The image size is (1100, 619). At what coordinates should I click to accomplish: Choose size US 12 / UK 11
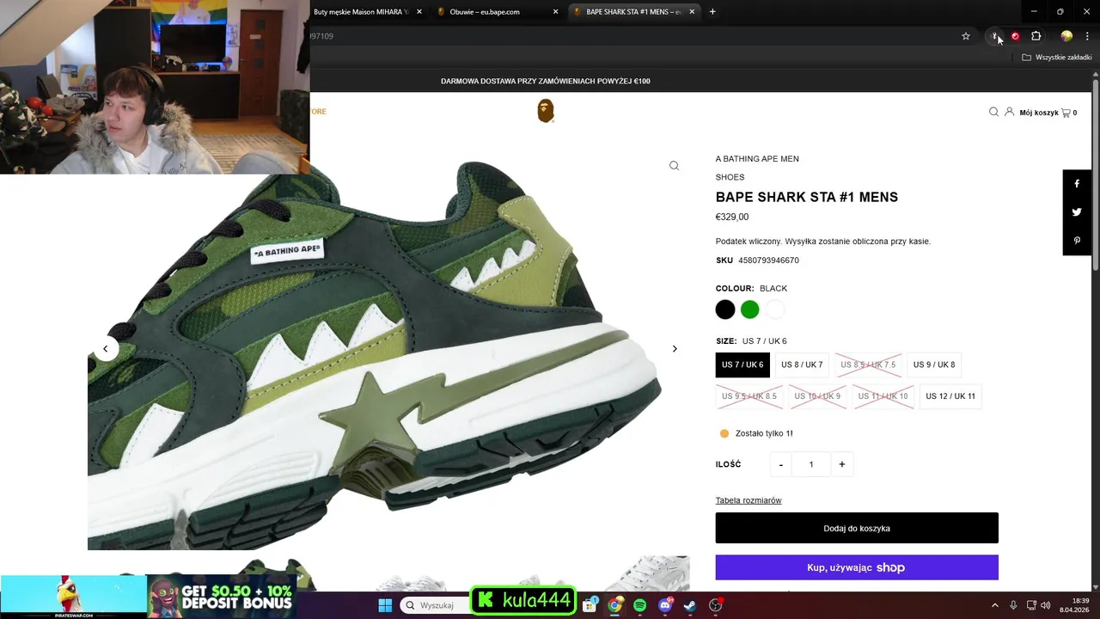pos(950,396)
